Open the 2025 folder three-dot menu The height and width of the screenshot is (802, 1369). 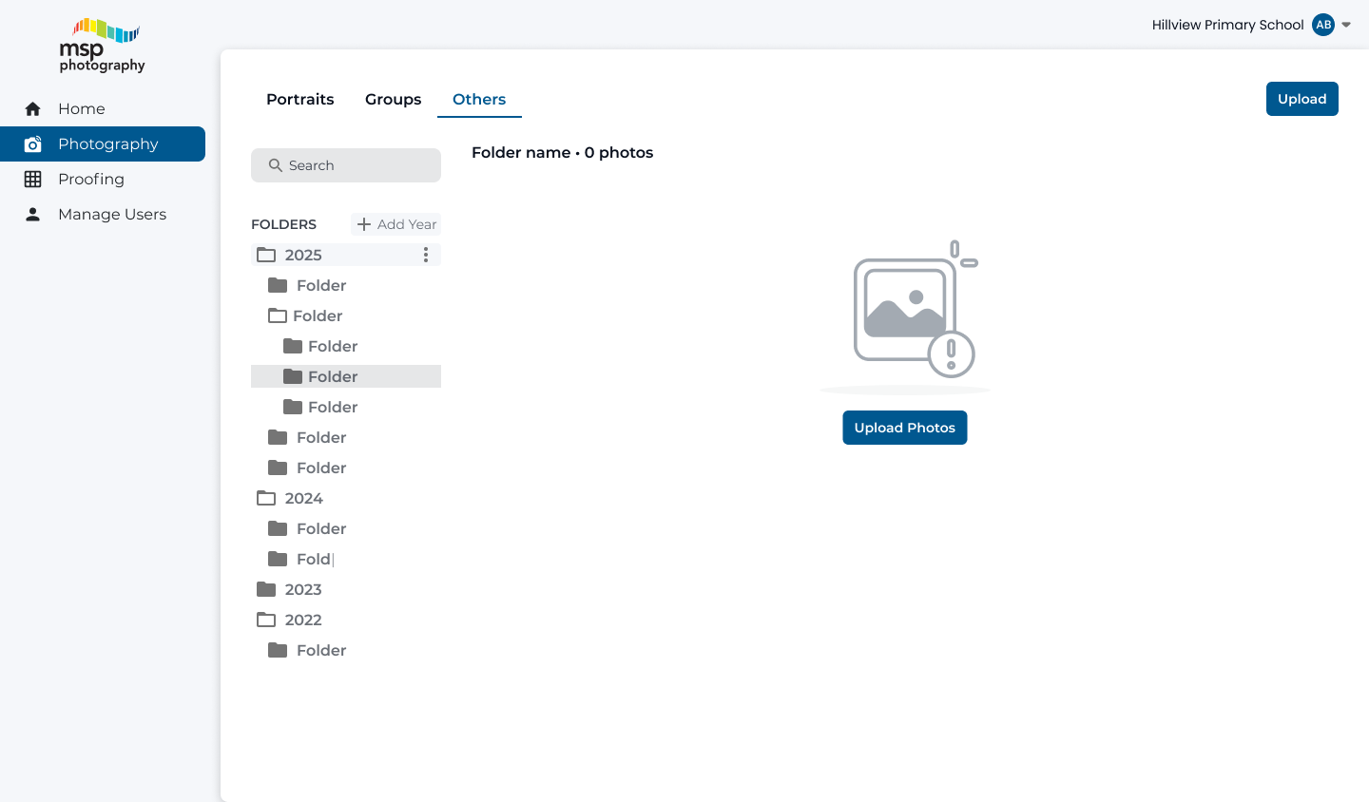click(426, 255)
